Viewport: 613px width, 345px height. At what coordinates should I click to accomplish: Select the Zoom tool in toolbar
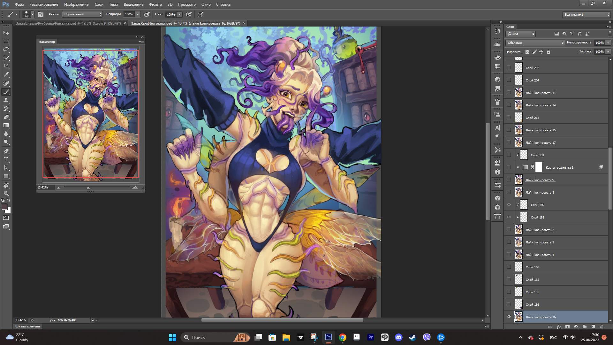click(x=6, y=194)
